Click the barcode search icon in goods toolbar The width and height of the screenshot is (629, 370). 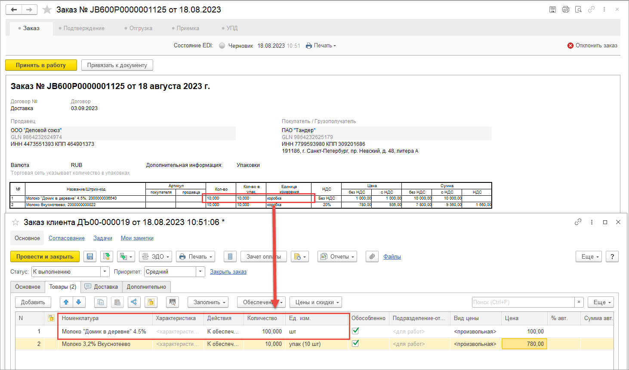(172, 302)
